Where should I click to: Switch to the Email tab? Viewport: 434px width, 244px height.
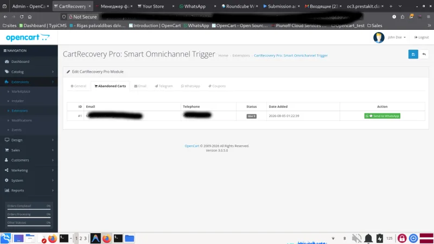coord(140,86)
